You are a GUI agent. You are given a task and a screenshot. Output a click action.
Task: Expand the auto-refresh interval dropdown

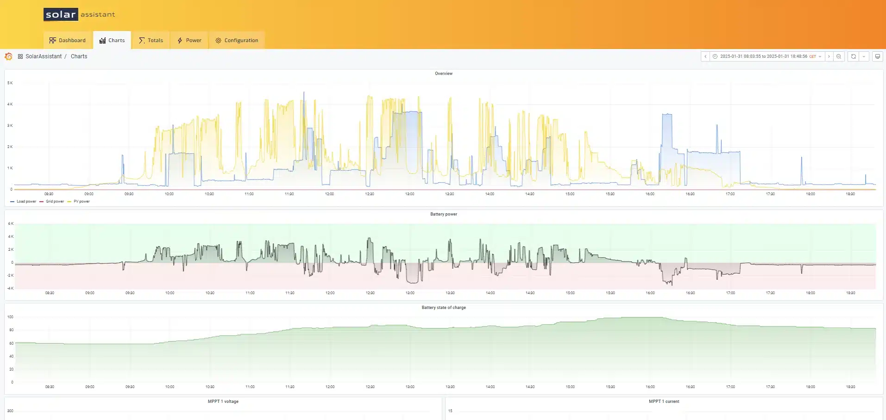coord(864,56)
